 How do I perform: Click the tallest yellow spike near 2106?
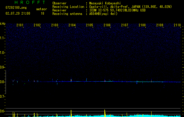tap(105, 113)
